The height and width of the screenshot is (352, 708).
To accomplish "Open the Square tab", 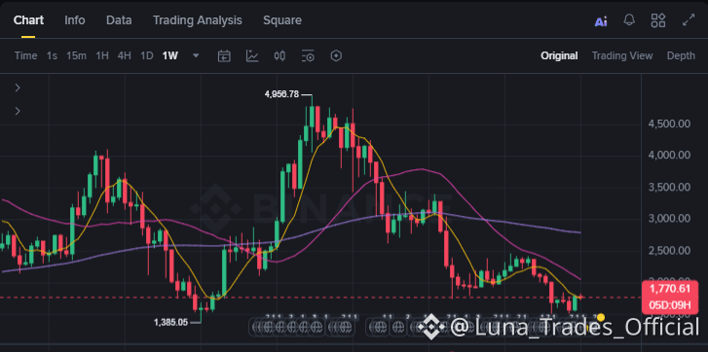I will point(282,20).
